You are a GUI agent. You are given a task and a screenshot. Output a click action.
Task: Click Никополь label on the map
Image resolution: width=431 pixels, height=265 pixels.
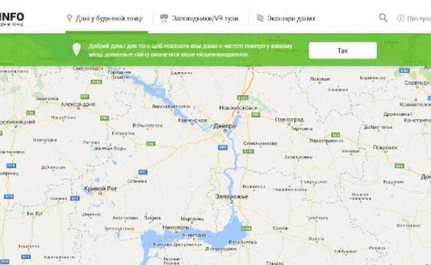(x=176, y=227)
